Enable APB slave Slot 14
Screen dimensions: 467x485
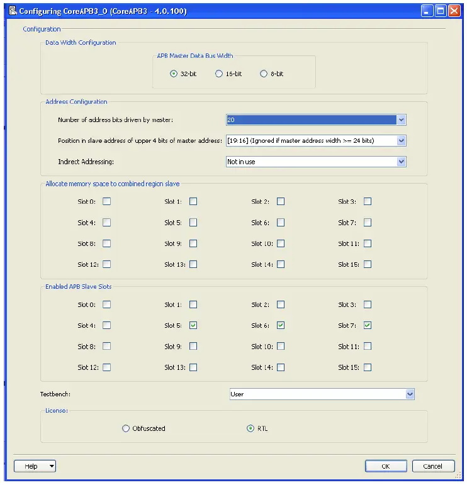pos(281,367)
